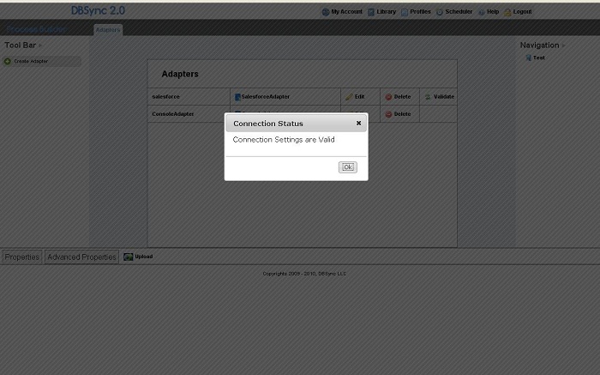Click the Upload icon in bottom bar
This screenshot has width=600, height=375.
click(x=129, y=257)
